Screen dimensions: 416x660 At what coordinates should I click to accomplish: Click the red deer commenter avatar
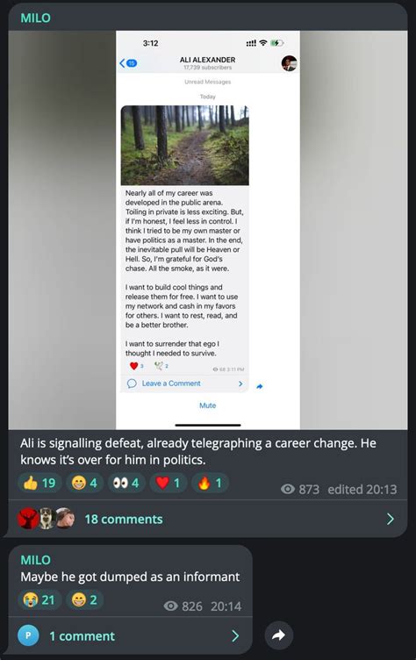click(28, 519)
